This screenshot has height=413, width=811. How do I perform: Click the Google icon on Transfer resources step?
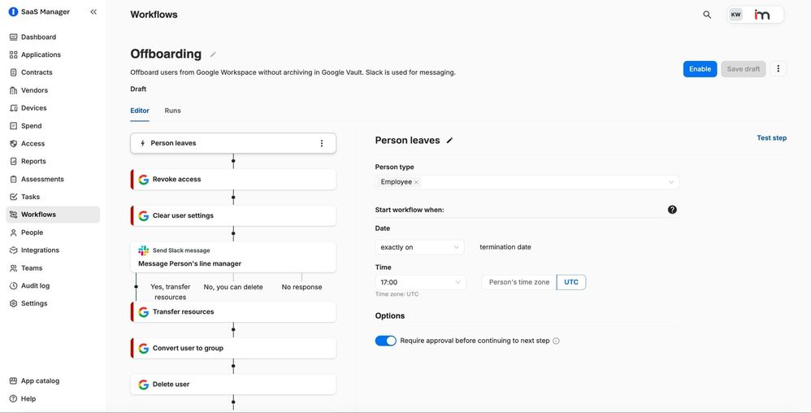[143, 312]
